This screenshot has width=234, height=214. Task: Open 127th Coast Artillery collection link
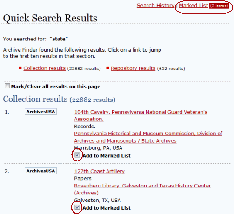tap(100, 171)
